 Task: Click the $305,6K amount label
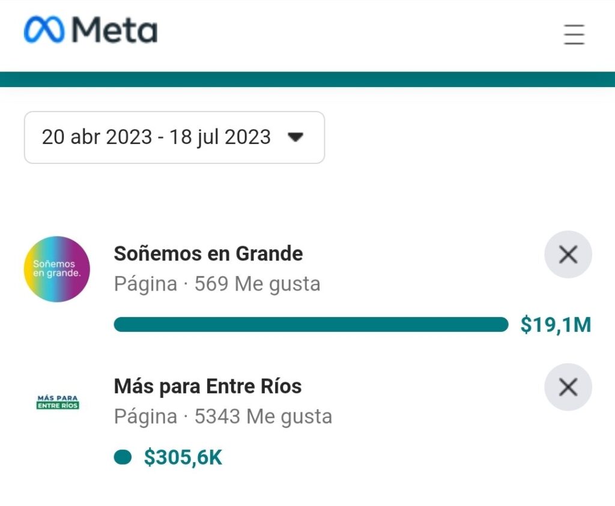point(183,457)
